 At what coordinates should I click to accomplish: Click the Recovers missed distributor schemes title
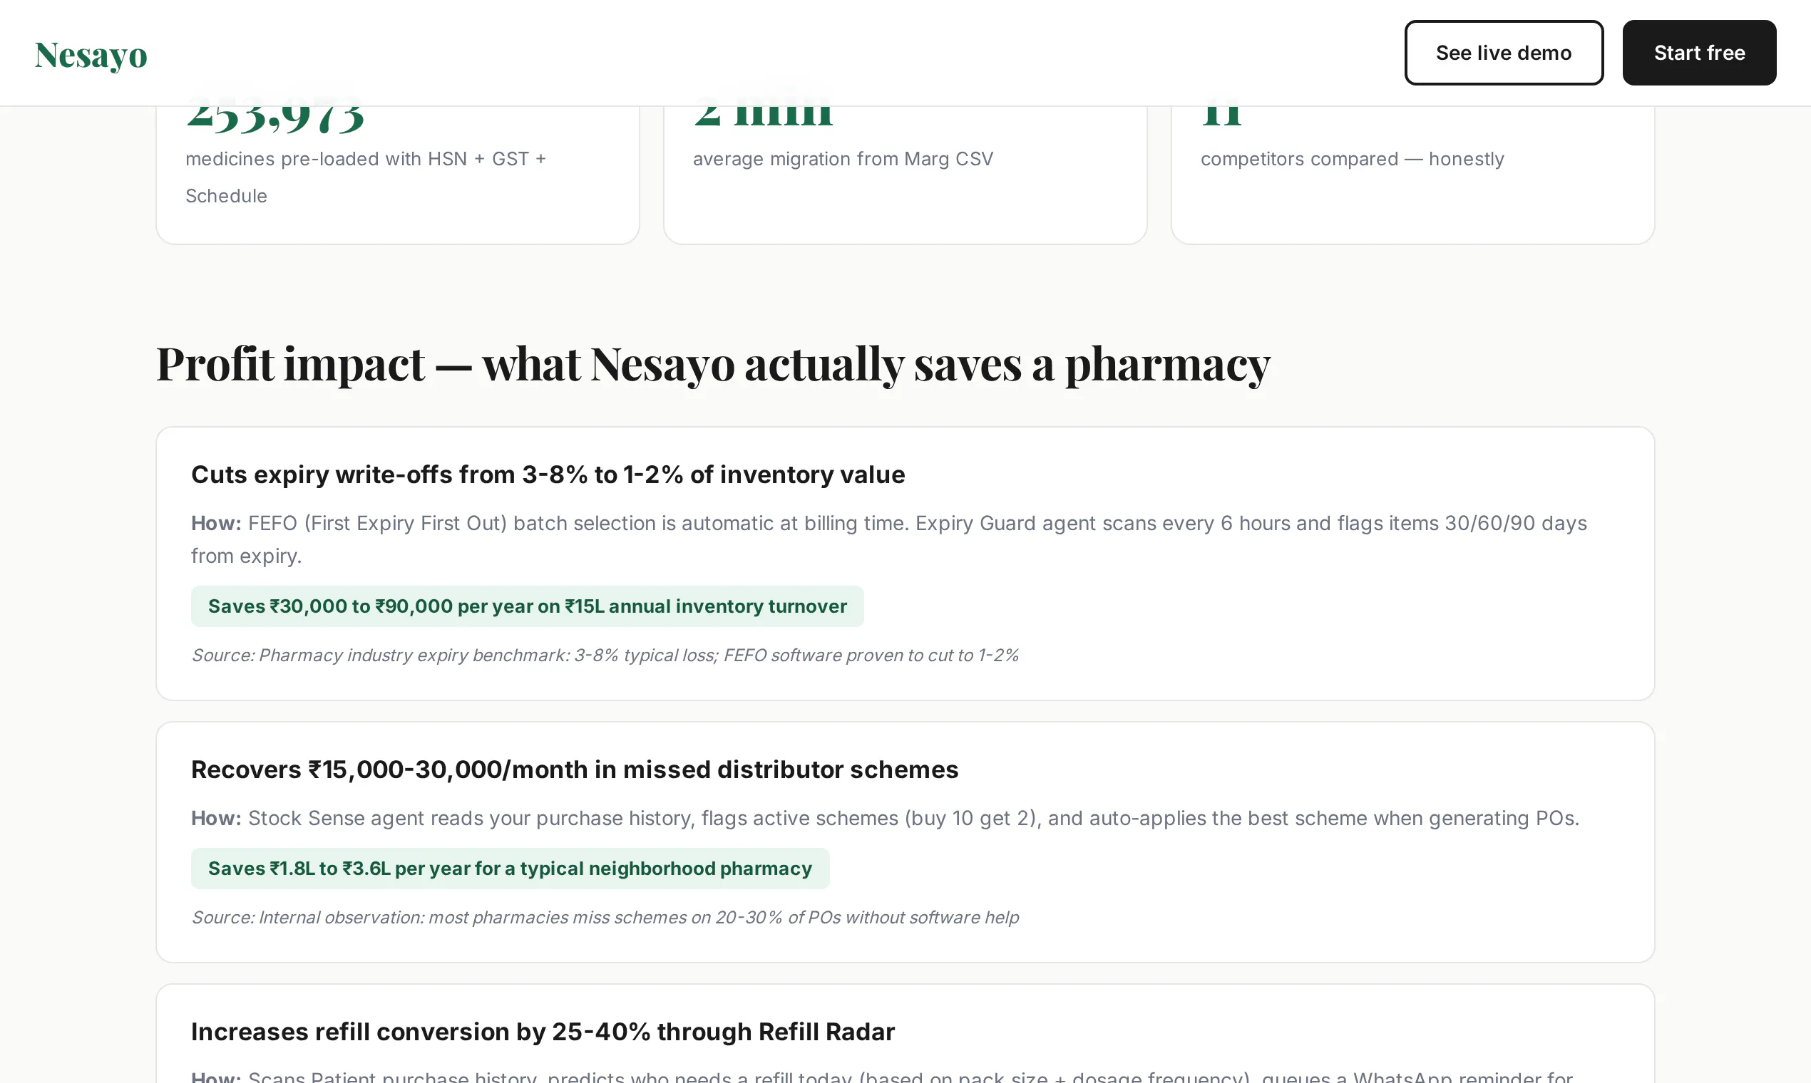pos(575,769)
